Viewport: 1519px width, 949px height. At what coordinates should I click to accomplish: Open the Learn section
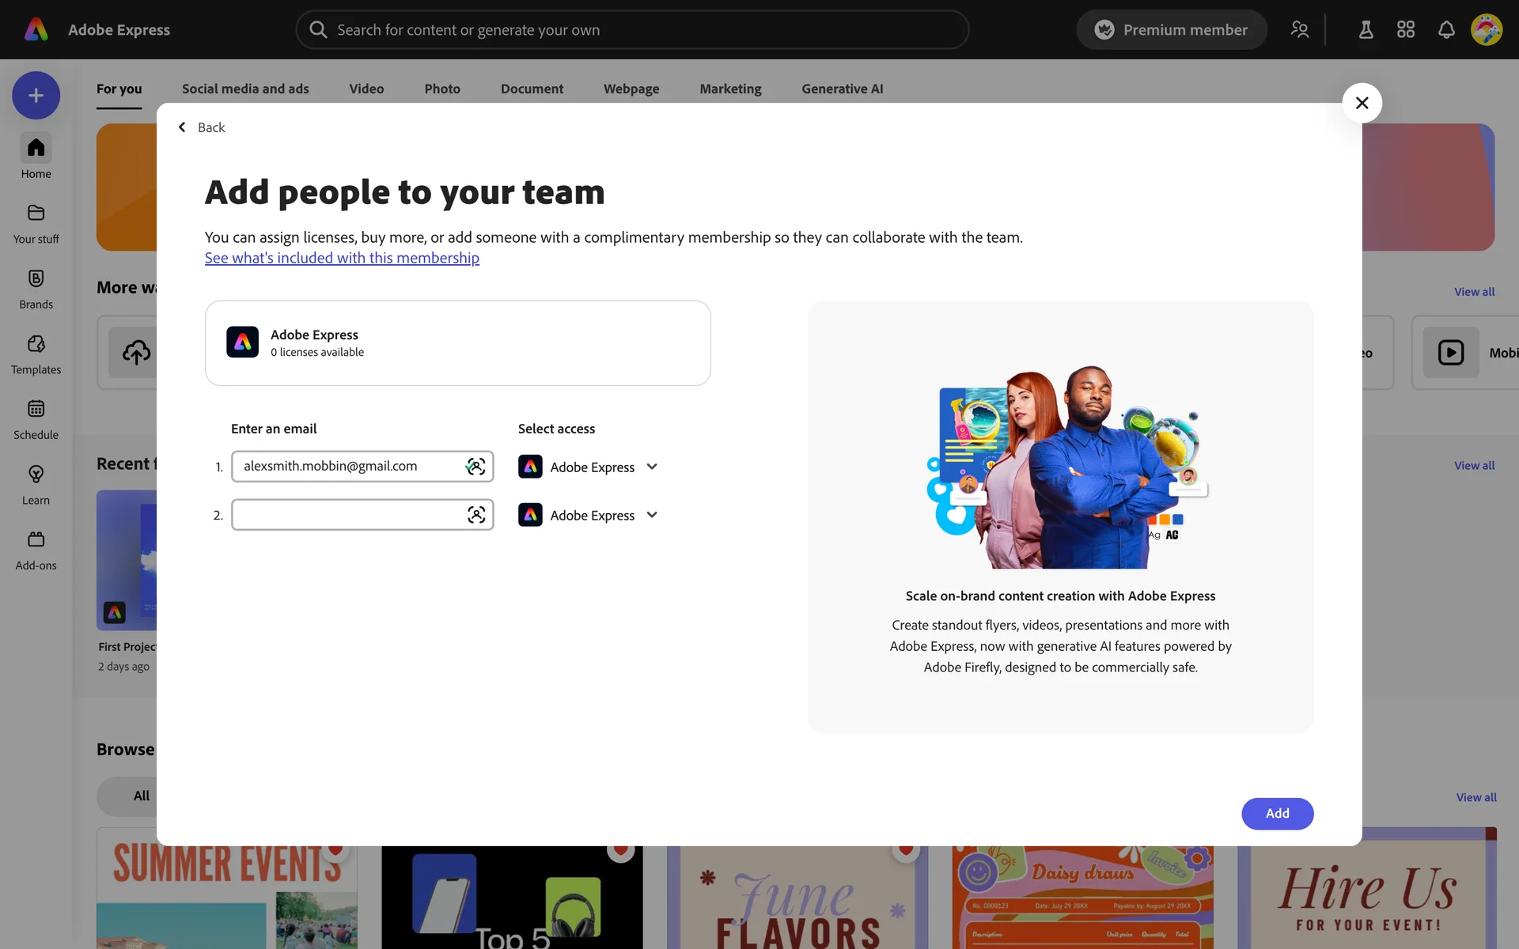coord(36,484)
